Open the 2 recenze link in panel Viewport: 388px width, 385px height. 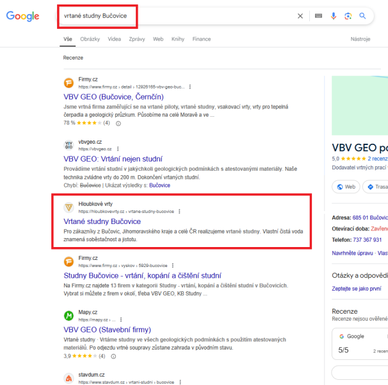click(378, 158)
